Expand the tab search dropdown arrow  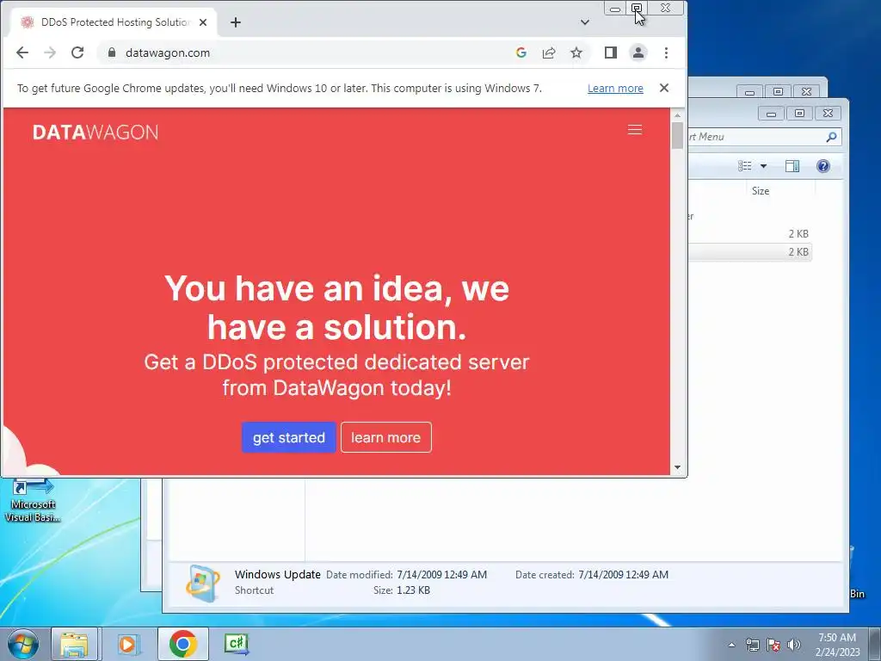coord(585,22)
